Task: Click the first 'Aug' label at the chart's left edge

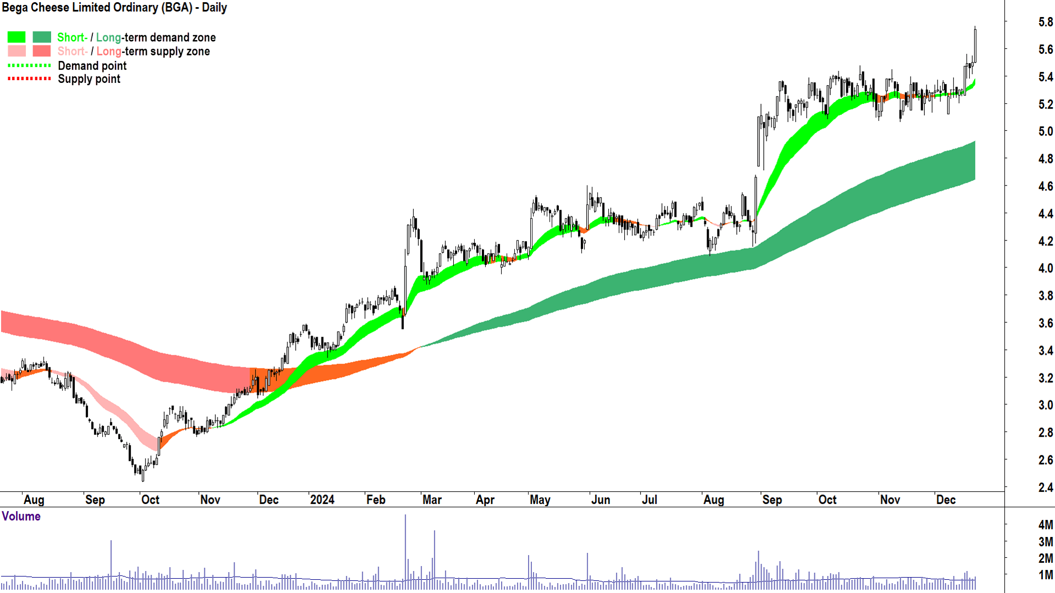Action: (x=34, y=500)
